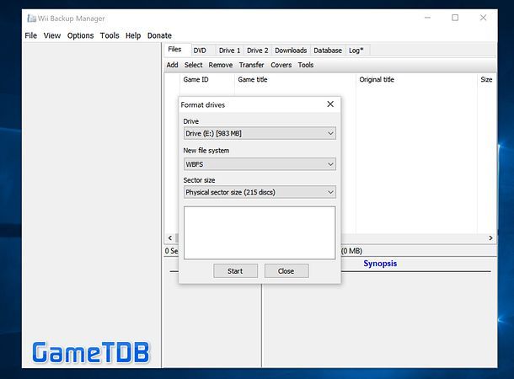Image resolution: width=514 pixels, height=379 pixels.
Task: Open the Tools menu in menu bar
Action: pyautogui.click(x=110, y=35)
